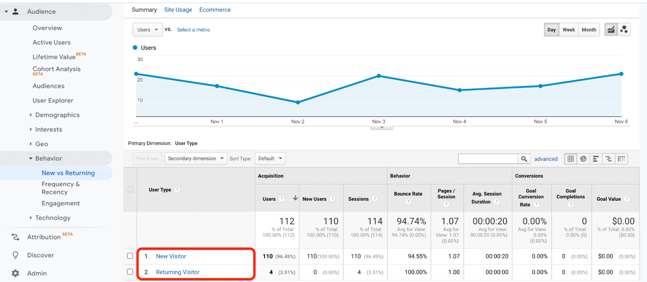Open Lifetime Value report
Viewport: 647px width, 282px height.
[54, 57]
